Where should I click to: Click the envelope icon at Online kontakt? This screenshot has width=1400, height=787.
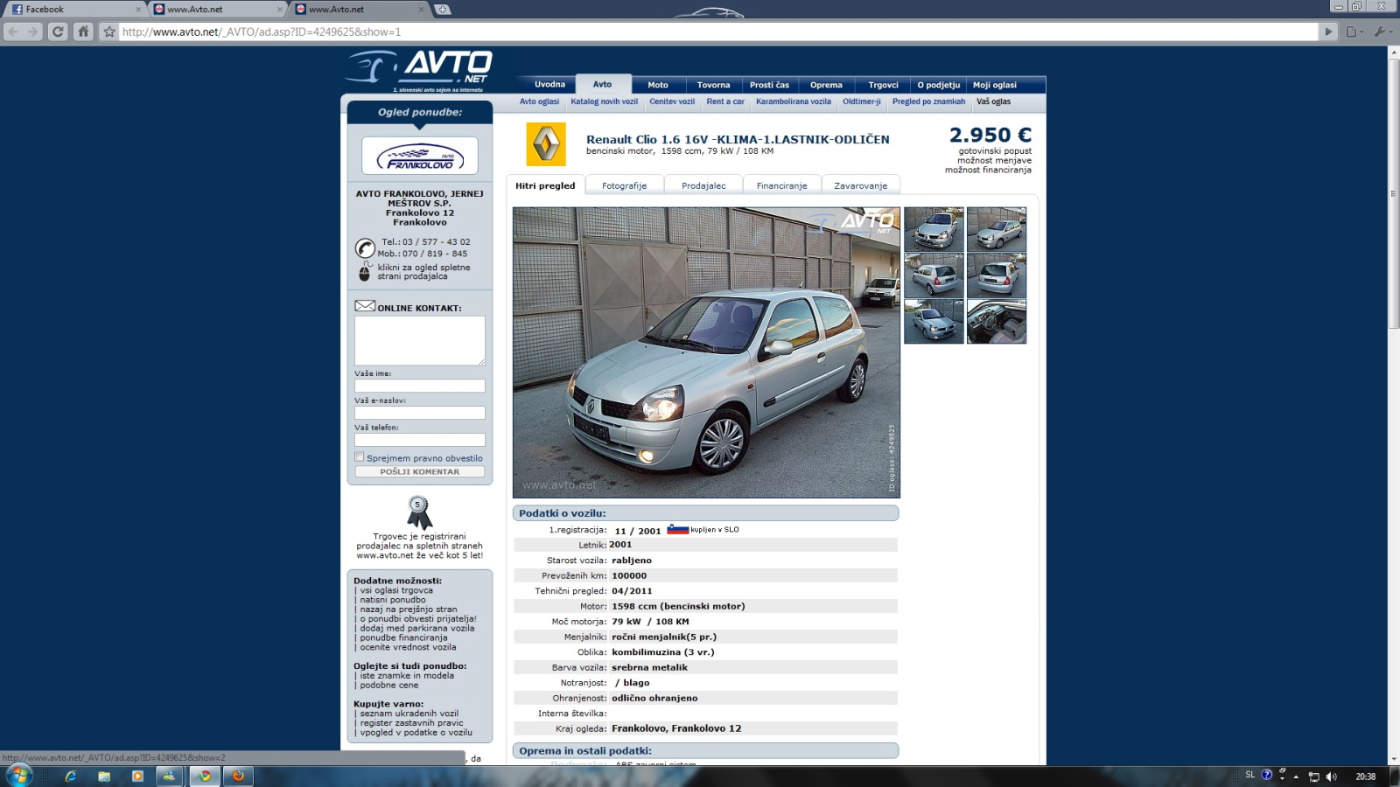[x=365, y=306]
